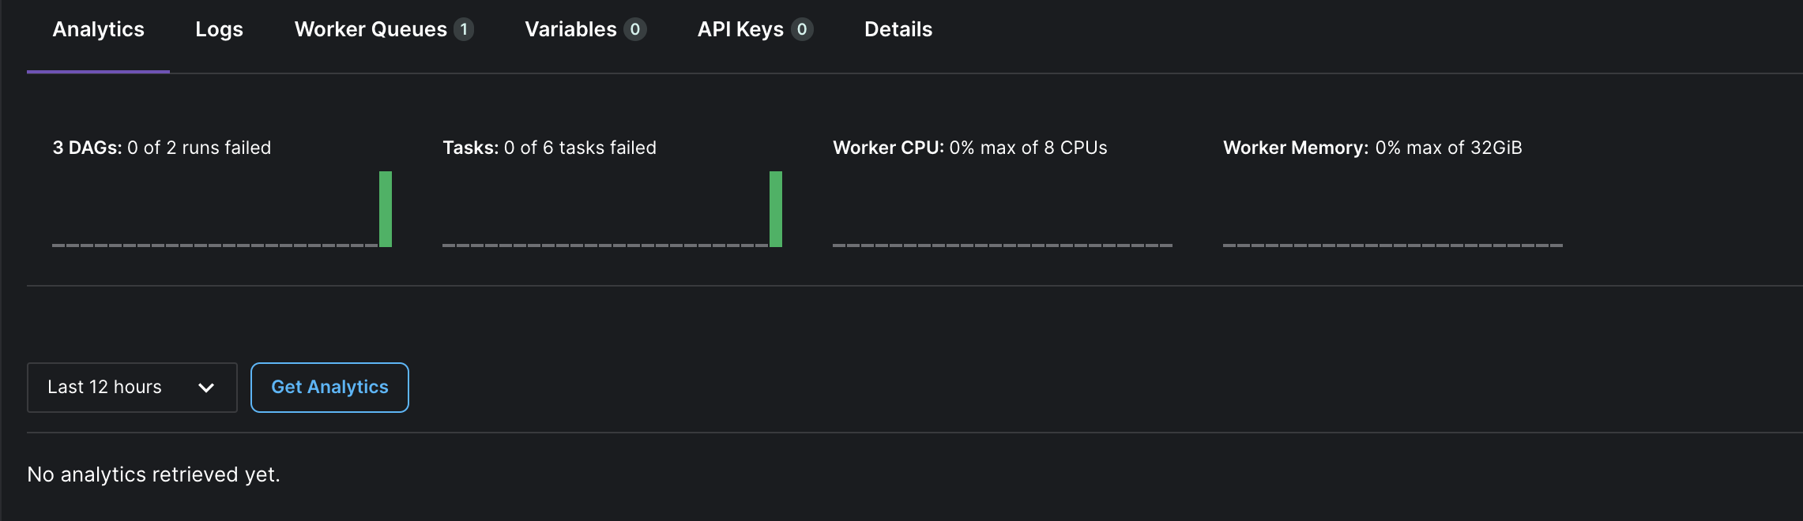1803x521 pixels.
Task: Select the green bar in the Tasks chart
Action: (x=775, y=208)
